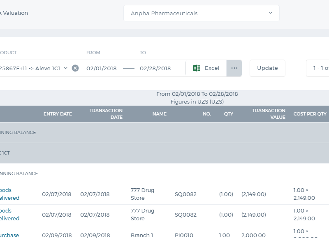Select the 1.00 quantity in the PI0010 row
Screen dimensions: 329x238
pyautogui.click(x=224, y=235)
